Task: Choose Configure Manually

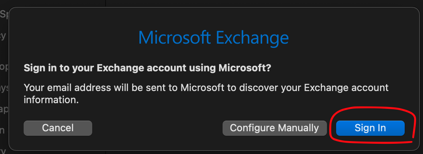Action: 274,128
